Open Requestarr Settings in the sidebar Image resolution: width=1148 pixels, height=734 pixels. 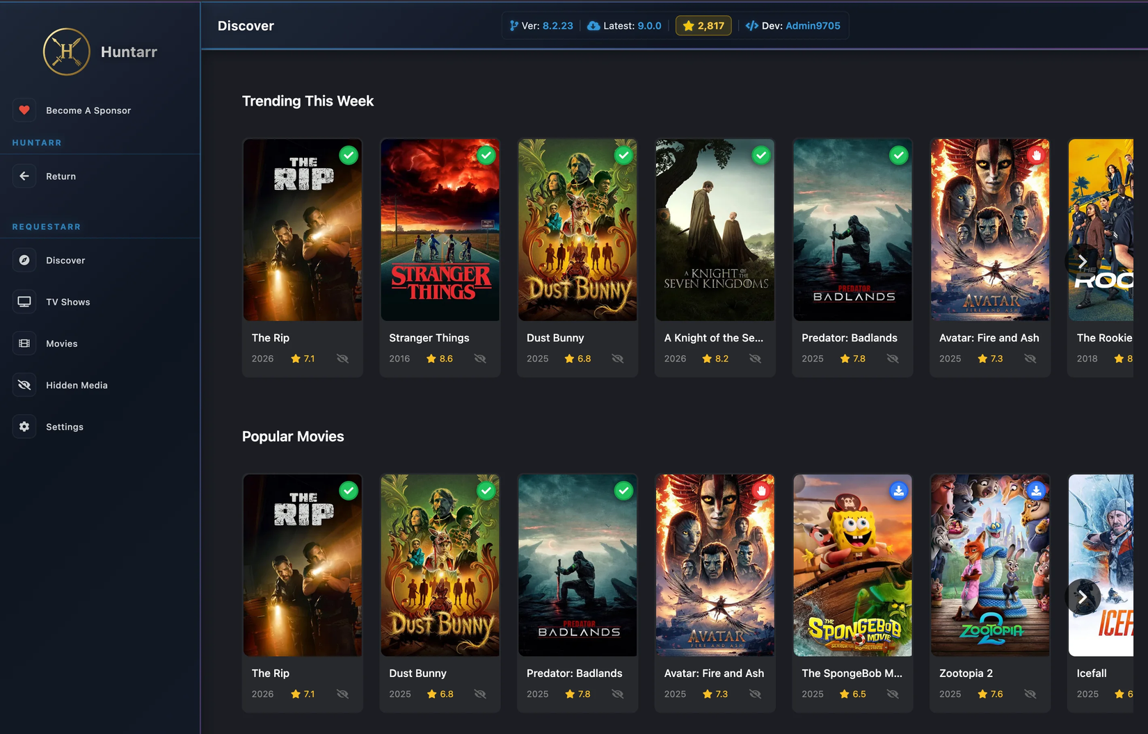click(x=100, y=427)
